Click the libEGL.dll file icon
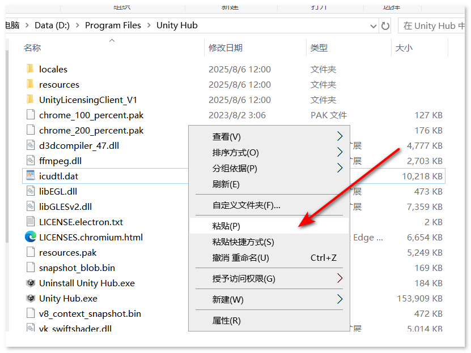The image size is (471, 353). point(31,191)
